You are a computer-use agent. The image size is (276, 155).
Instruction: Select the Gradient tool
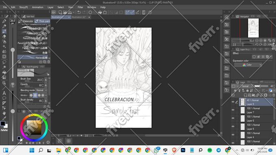pyautogui.click(x=4, y=77)
